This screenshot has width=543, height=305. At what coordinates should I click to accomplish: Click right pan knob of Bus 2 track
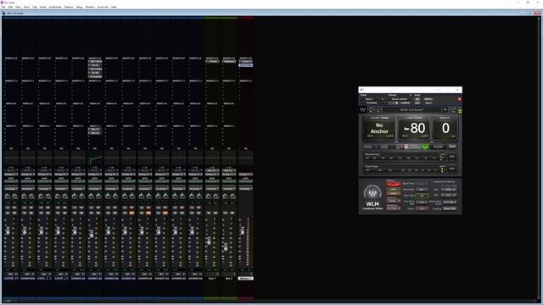coord(232,197)
